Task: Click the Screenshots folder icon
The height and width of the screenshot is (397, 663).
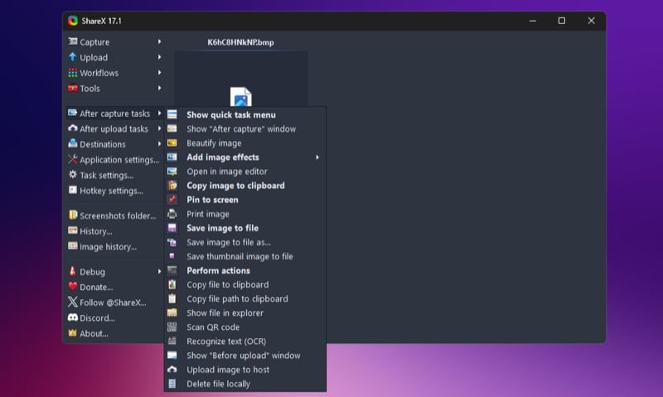Action: click(73, 215)
